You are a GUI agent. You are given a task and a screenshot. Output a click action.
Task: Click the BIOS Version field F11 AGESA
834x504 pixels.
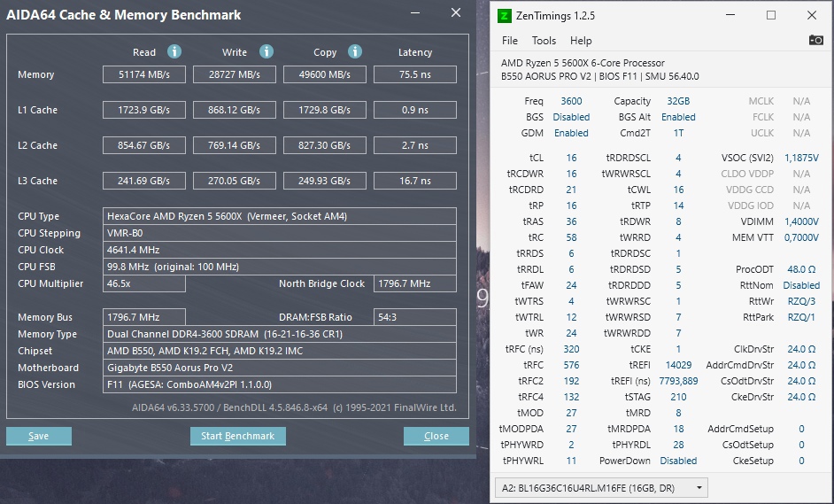click(279, 384)
